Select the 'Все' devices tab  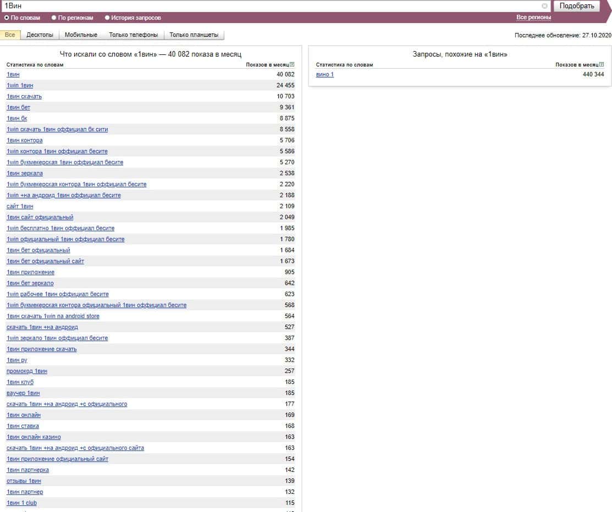tap(10, 35)
